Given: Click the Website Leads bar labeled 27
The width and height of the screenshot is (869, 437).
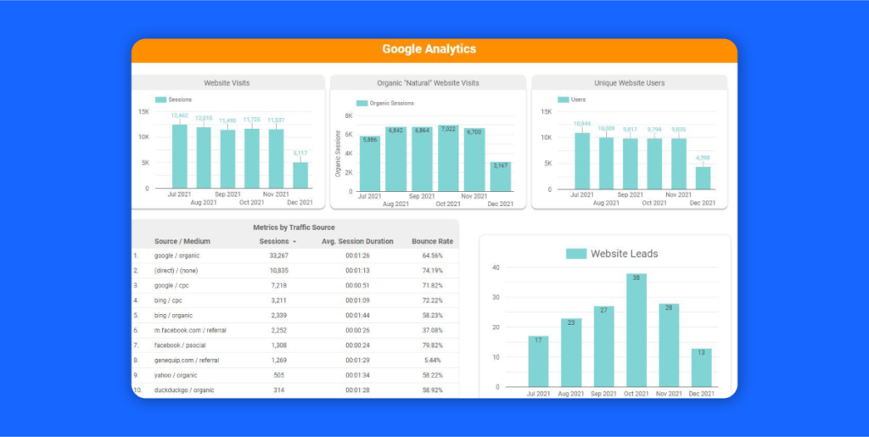Looking at the screenshot, I should pos(603,346).
